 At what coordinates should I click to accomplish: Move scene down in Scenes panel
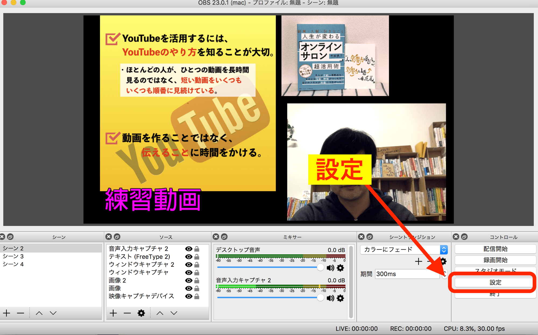pyautogui.click(x=53, y=313)
